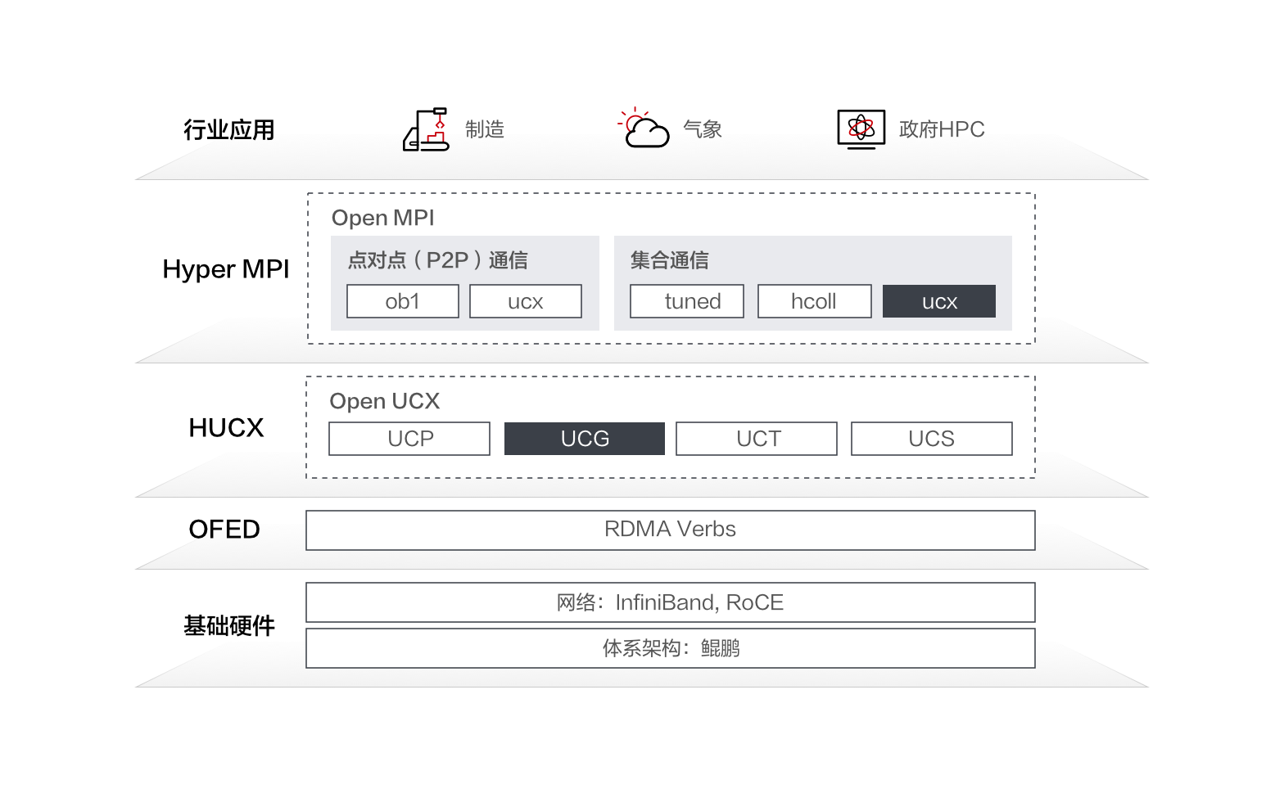This screenshot has height=789, width=1284.
Task: Click the 气象 label text
Action: 703,129
